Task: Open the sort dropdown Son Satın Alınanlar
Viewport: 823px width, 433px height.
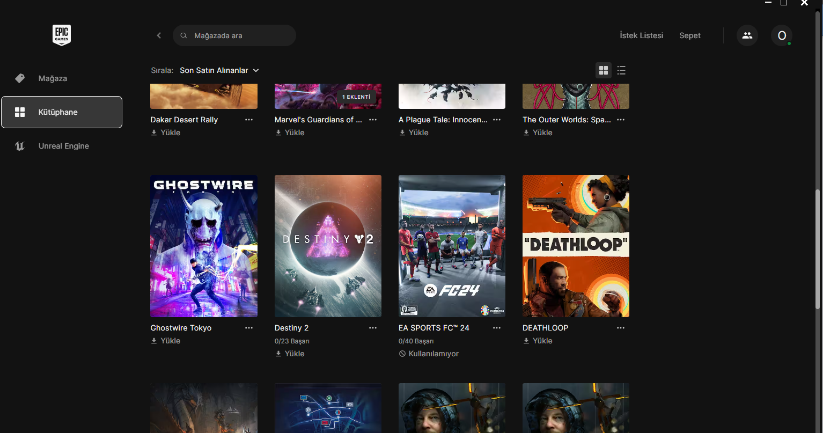Action: click(x=219, y=70)
